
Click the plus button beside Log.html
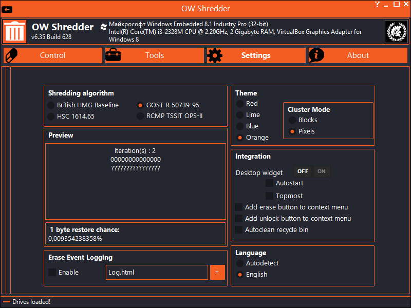pyautogui.click(x=217, y=273)
